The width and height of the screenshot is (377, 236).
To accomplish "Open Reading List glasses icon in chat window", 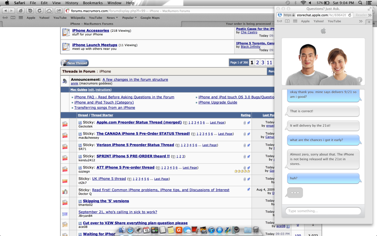I will 279,21.
